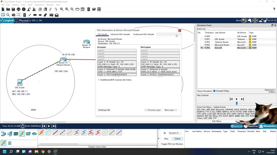Image resolution: width=277 pixels, height=155 pixels.
Task: Select the Inspect magnifier tool
Action: [x=8, y=15]
